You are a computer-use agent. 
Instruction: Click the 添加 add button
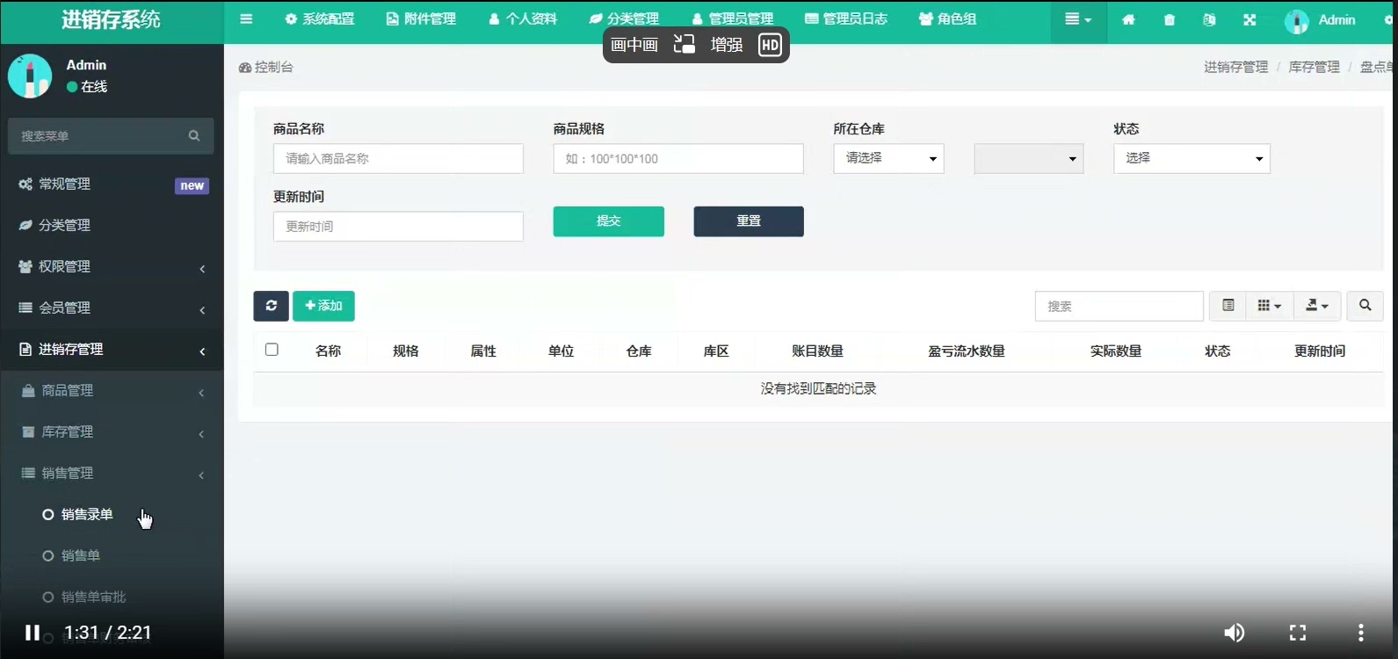pyautogui.click(x=323, y=306)
